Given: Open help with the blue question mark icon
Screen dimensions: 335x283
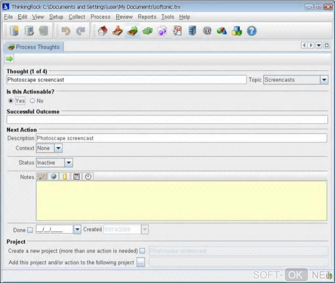Looking at the screenshot, I should [252, 31].
